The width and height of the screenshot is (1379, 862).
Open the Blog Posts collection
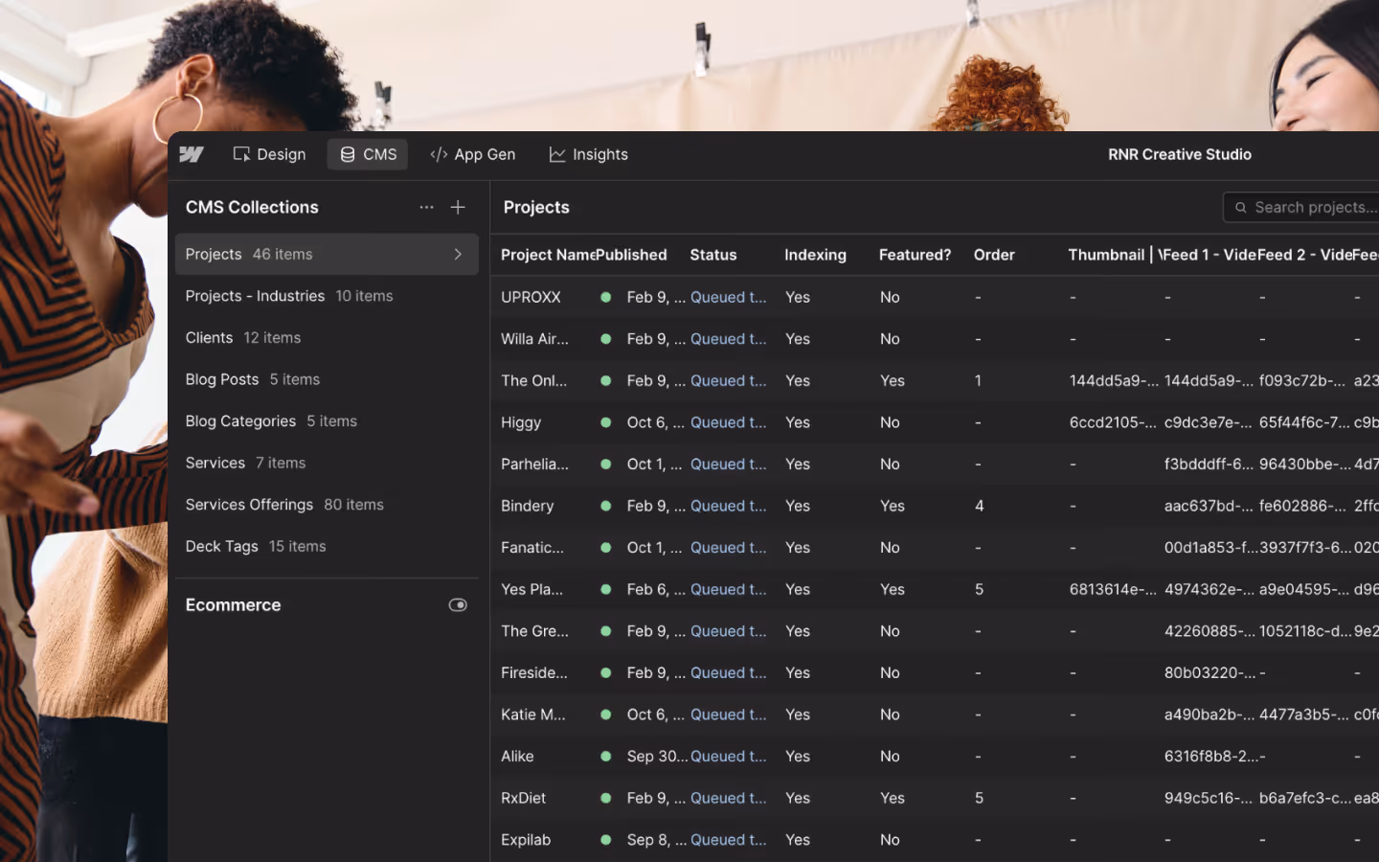tap(327, 379)
